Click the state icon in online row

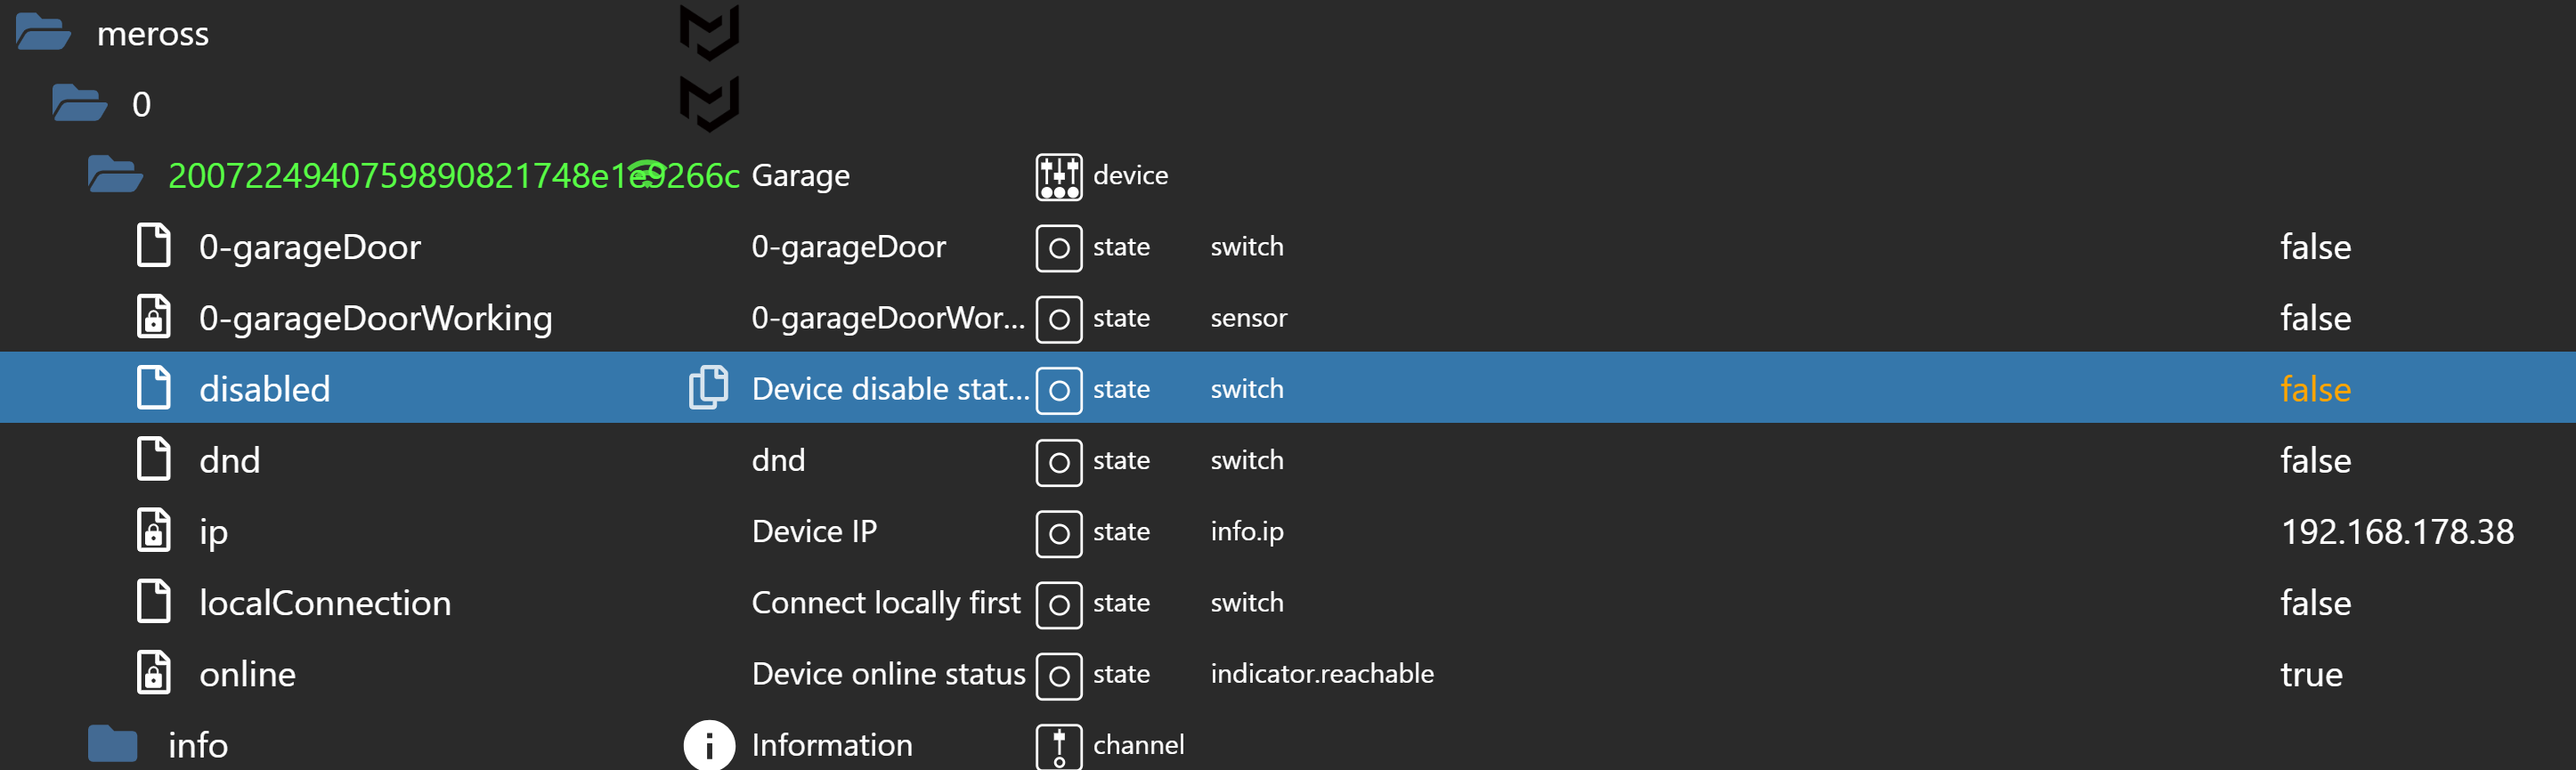(1058, 675)
